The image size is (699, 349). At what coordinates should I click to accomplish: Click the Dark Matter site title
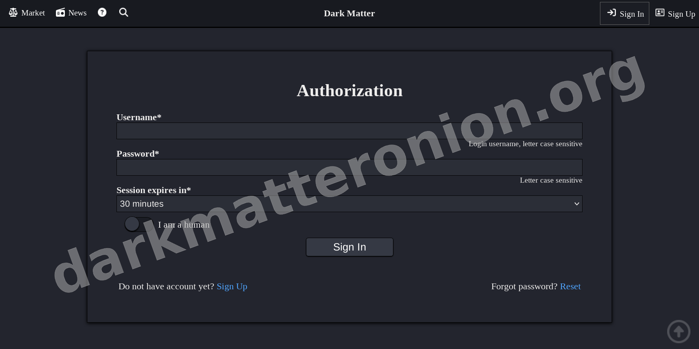pyautogui.click(x=349, y=13)
